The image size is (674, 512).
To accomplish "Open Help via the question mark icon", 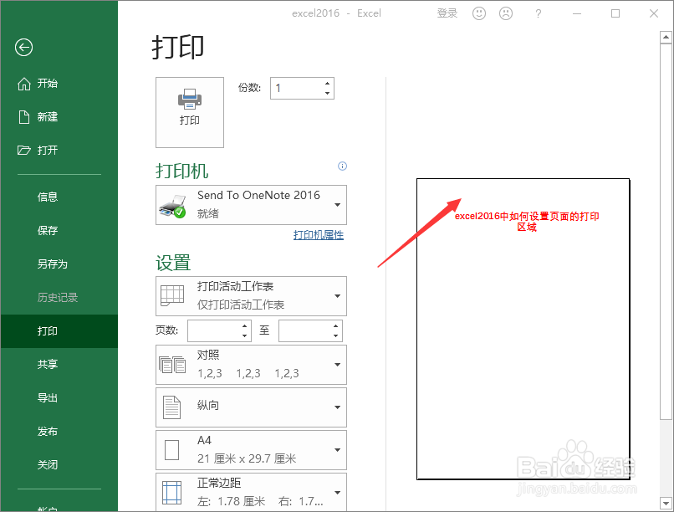I will point(538,13).
